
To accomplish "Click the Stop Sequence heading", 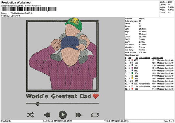I will (x=132, y=55).
